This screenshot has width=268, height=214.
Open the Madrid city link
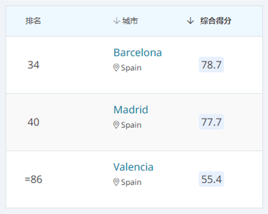[131, 110]
